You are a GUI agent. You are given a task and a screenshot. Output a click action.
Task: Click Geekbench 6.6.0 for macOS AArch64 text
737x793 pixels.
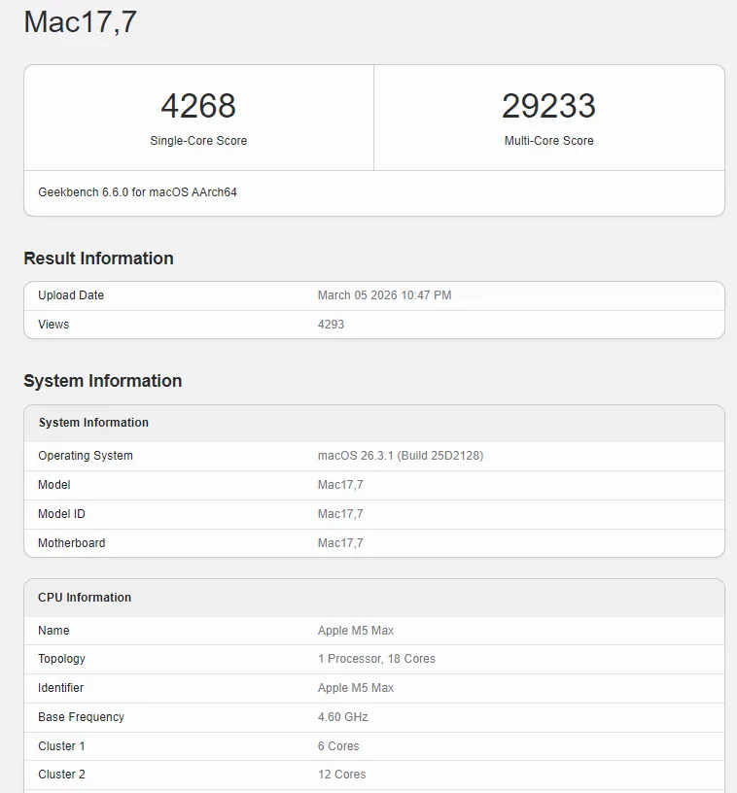[138, 192]
